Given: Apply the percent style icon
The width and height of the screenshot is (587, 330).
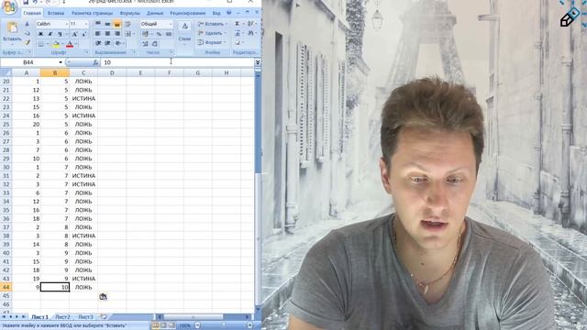Looking at the screenshot, I should (159, 34).
